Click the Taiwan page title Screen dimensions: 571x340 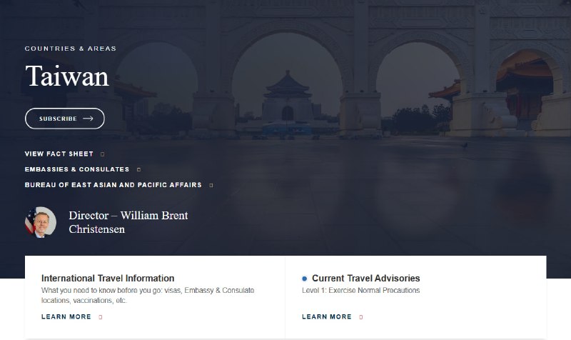click(66, 76)
